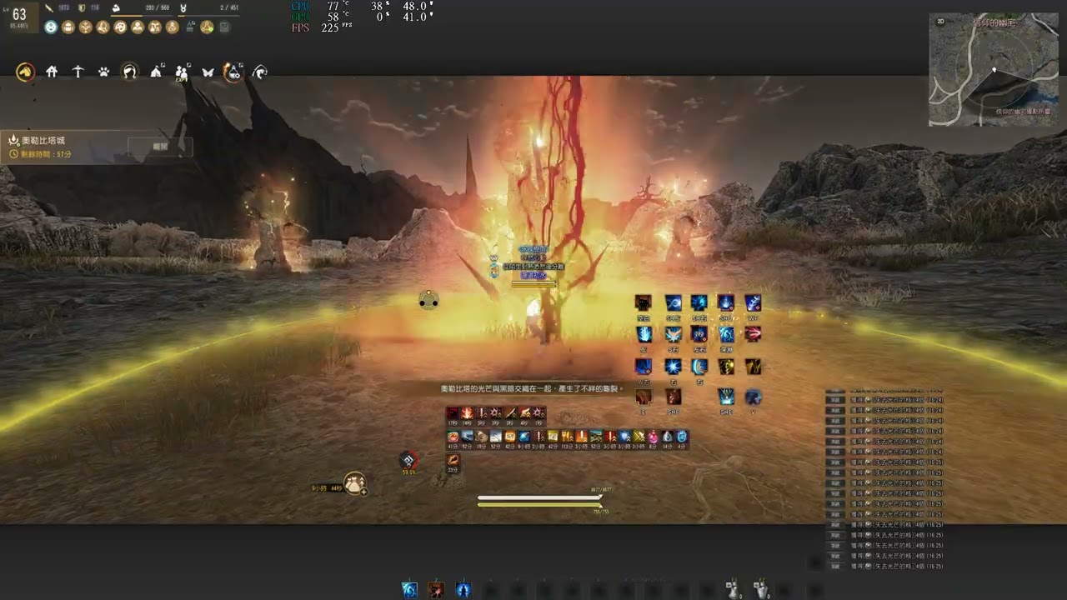This screenshot has height=600, width=1067.
Task: Select skill icon labeled S右
Action: 674,334
